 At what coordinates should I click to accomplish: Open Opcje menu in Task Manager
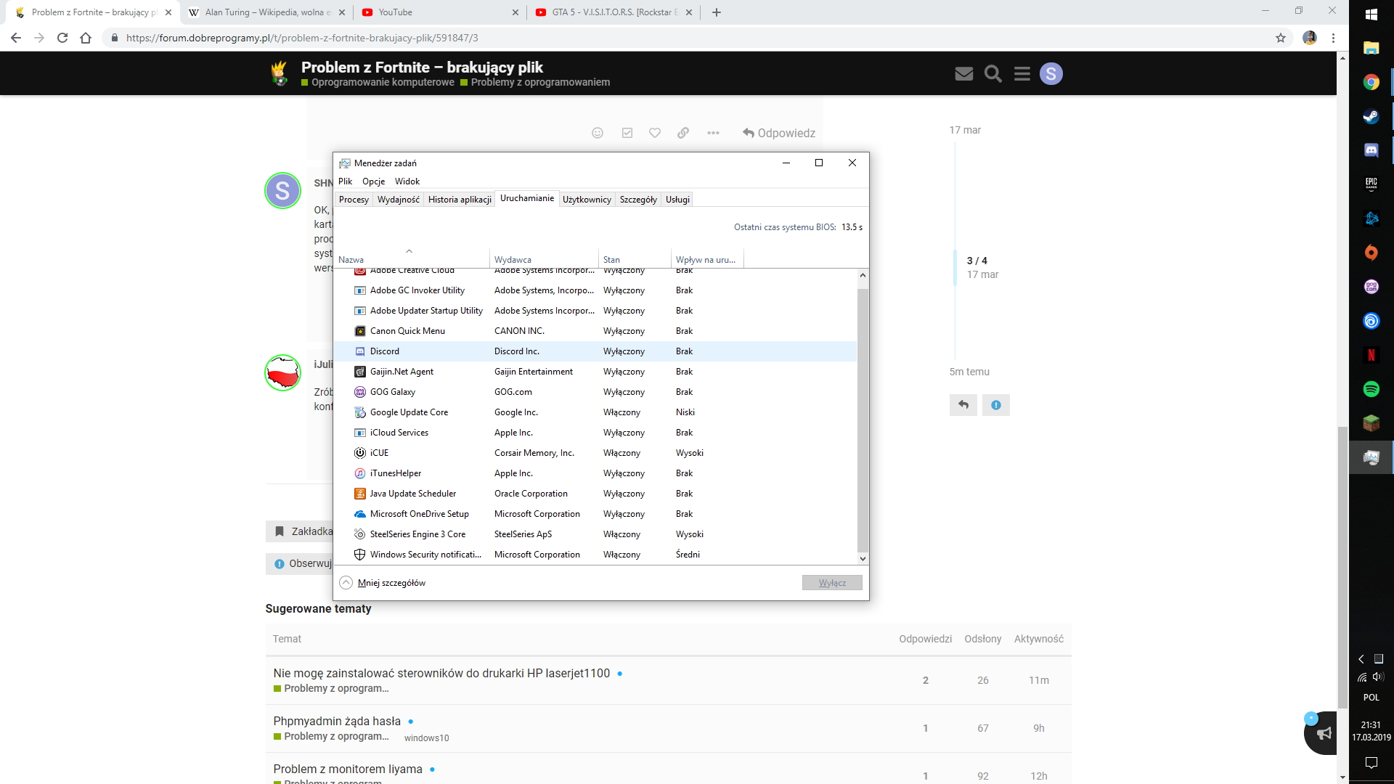coord(374,181)
